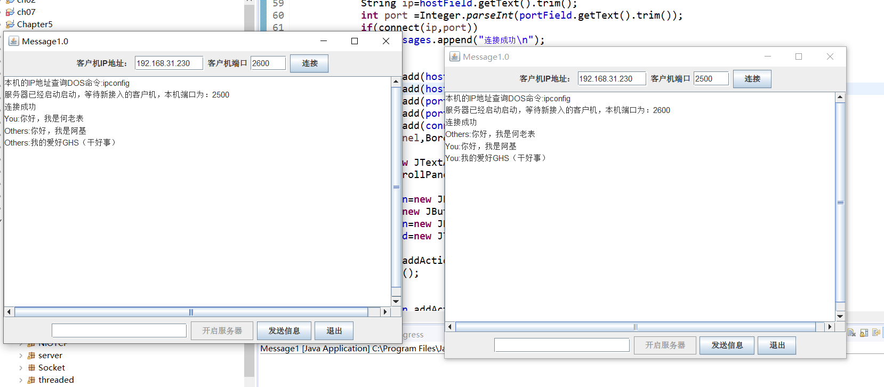Click 'Others:我的爱好GHS' line in left window
Image resolution: width=884 pixels, height=387 pixels.
(x=61, y=143)
